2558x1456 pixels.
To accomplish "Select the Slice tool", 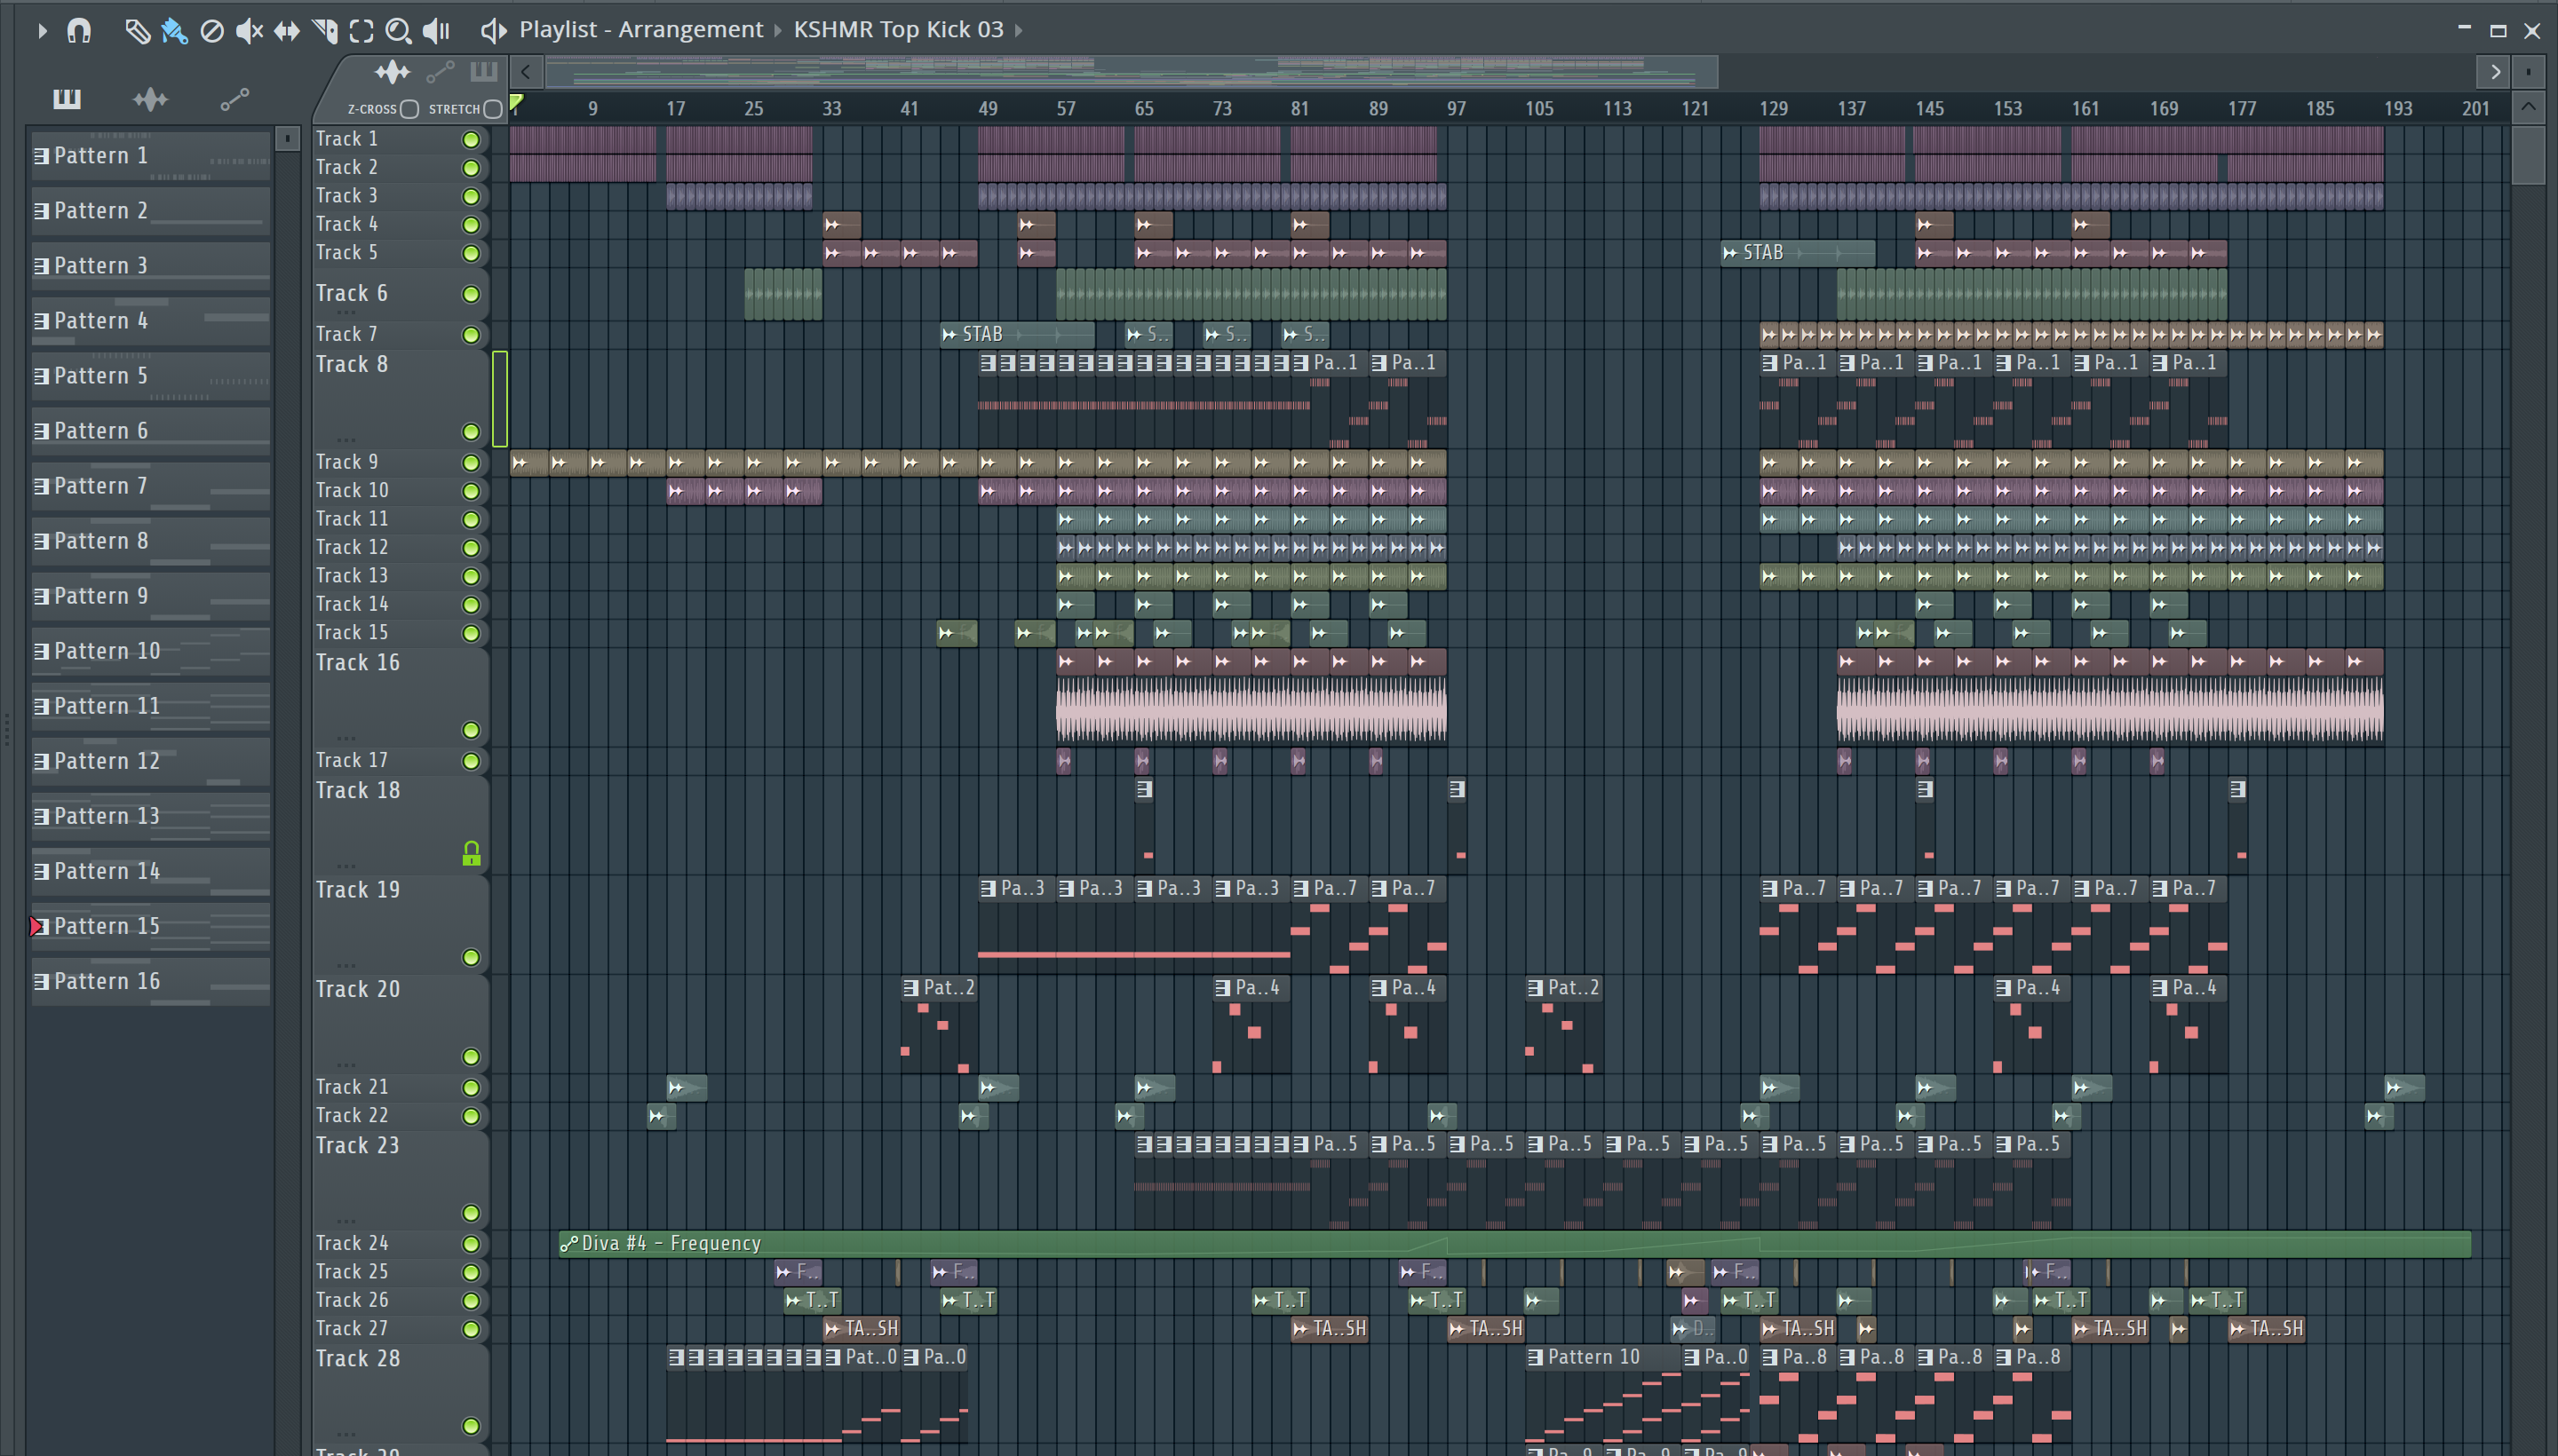I will pyautogui.click(x=324, y=31).
